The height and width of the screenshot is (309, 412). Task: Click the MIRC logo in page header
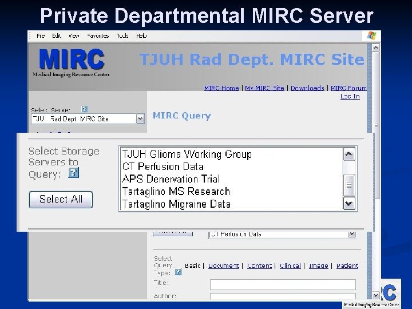click(71, 63)
